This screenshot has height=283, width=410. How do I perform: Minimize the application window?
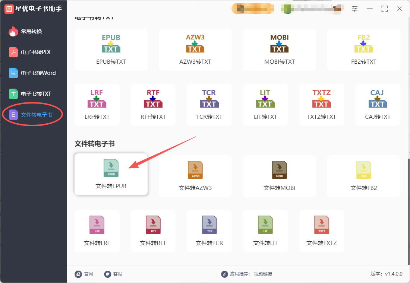369,9
